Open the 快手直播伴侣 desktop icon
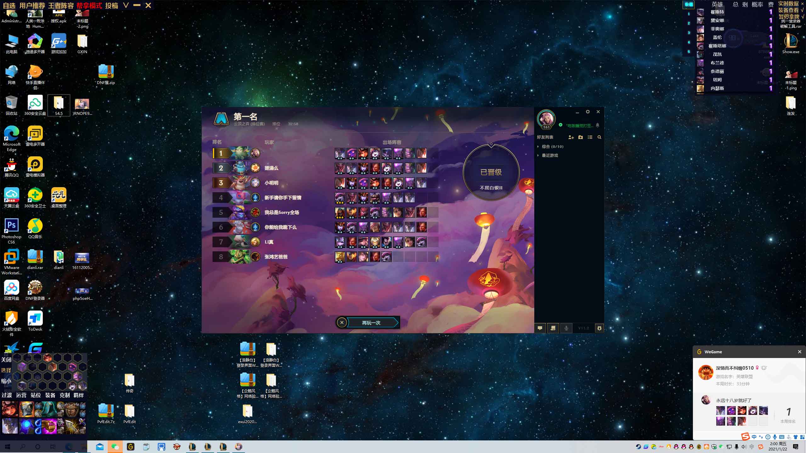 (x=35, y=76)
